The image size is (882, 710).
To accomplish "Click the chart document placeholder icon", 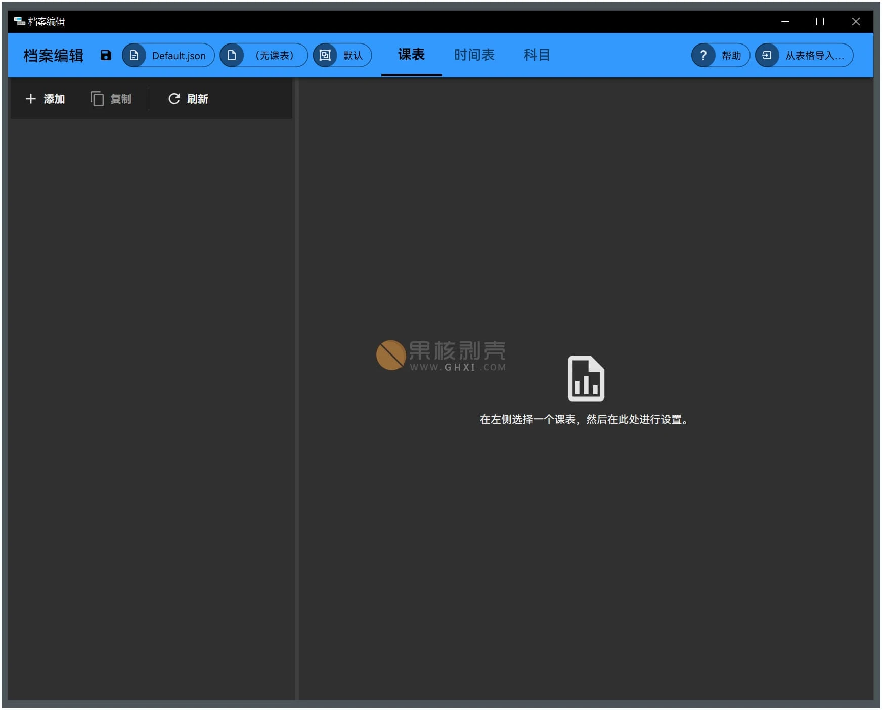I will [586, 378].
